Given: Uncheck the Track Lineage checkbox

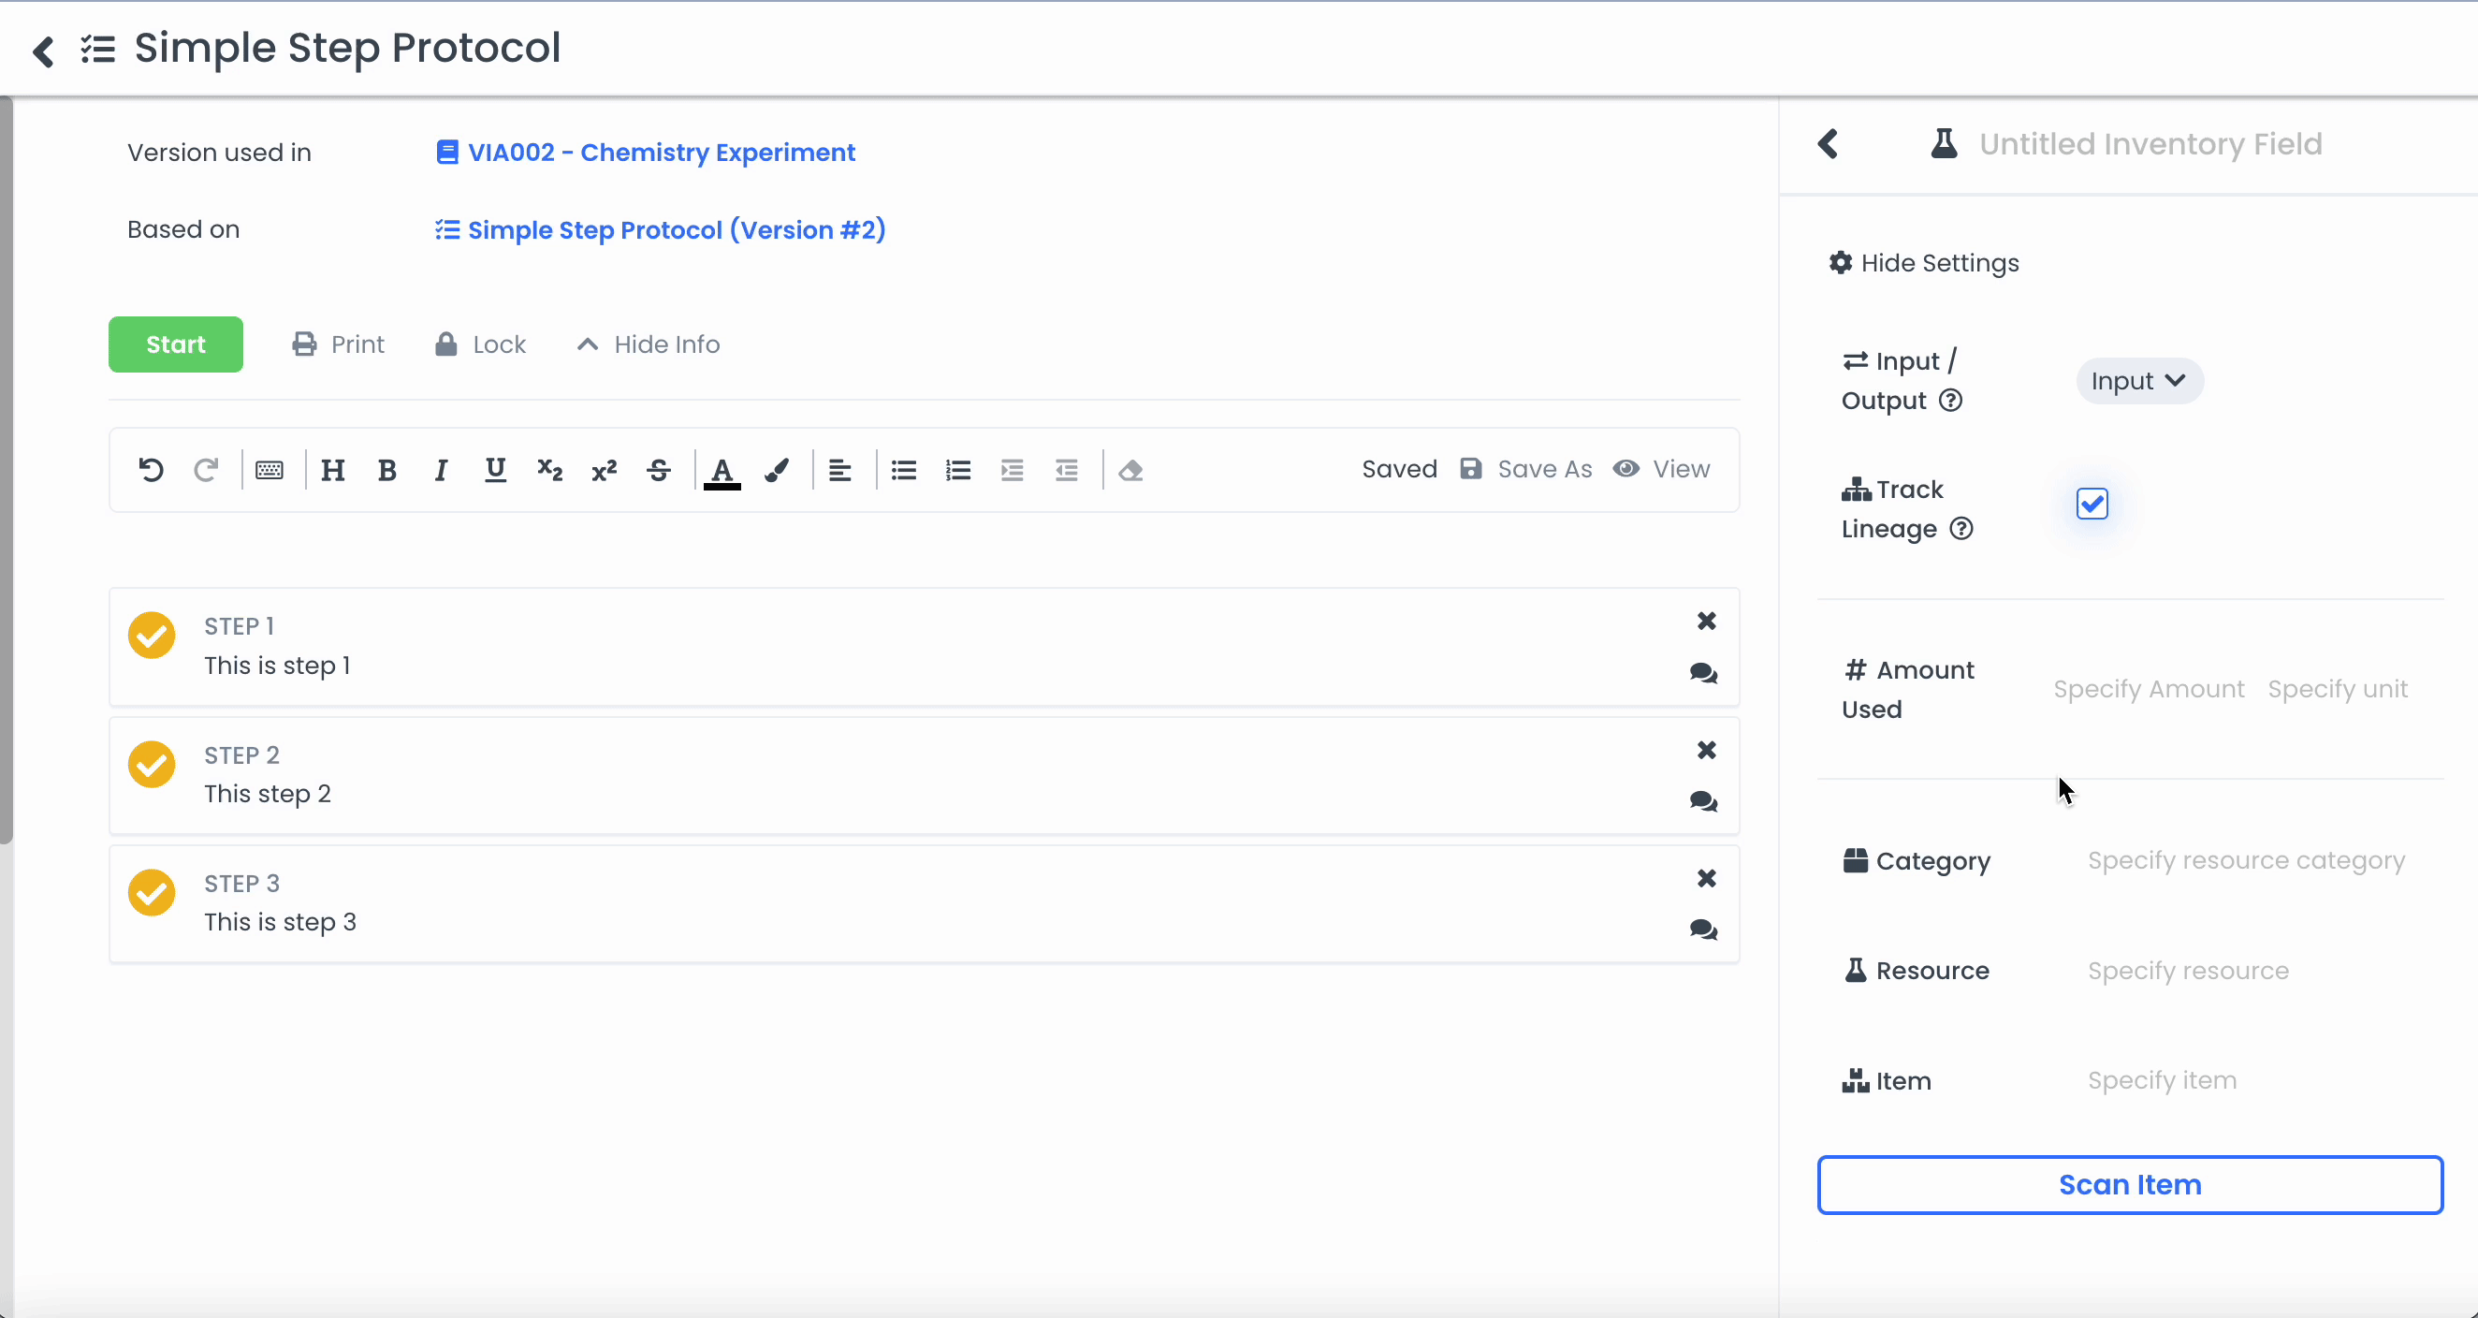Looking at the screenshot, I should [2092, 505].
